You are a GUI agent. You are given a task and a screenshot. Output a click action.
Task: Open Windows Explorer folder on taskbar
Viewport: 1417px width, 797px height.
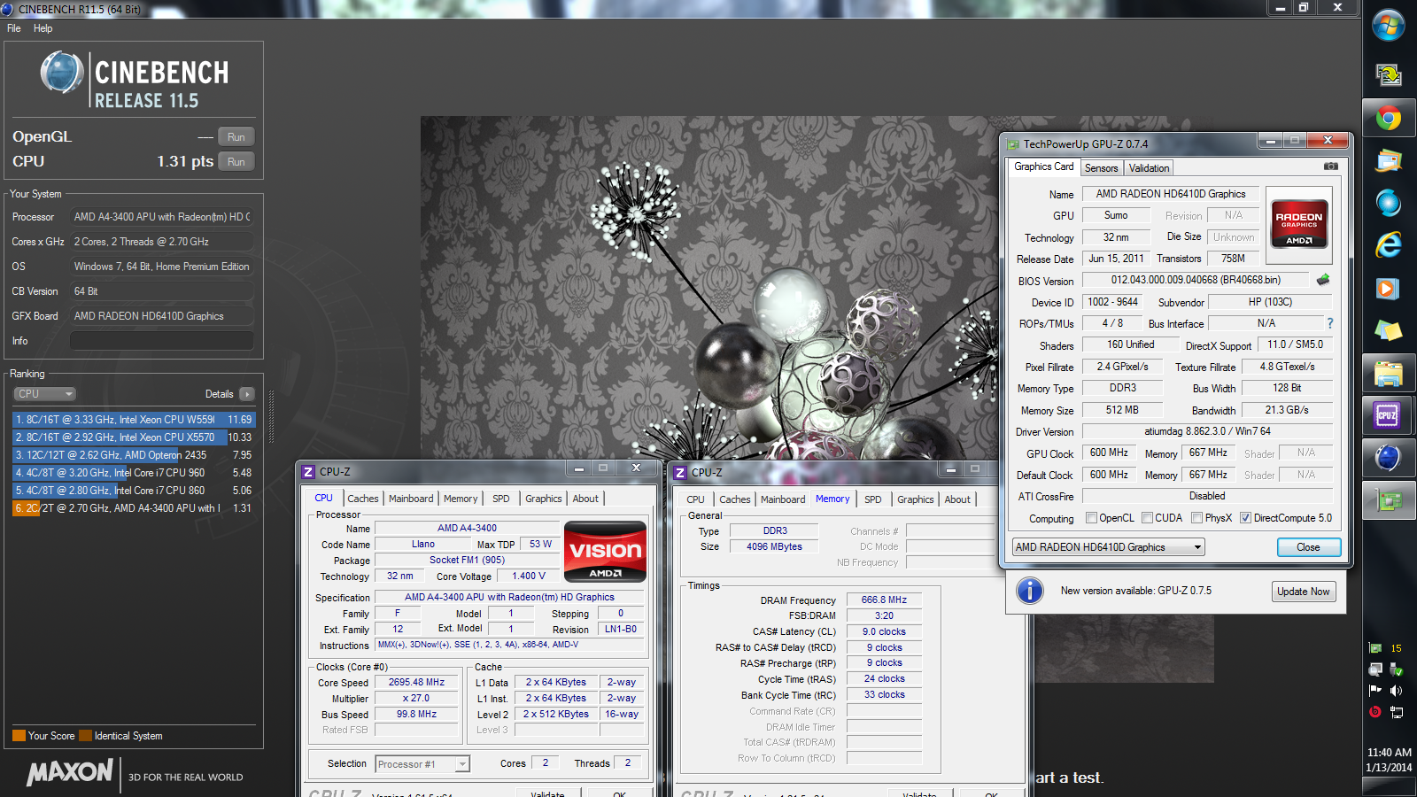click(1389, 374)
